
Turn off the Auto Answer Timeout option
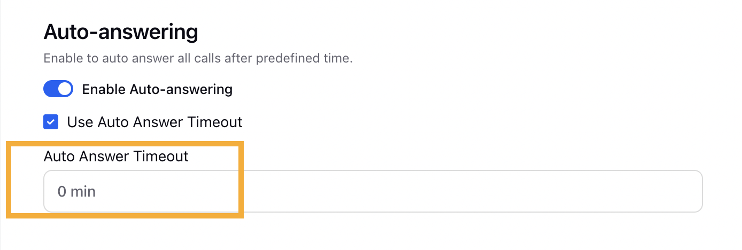[51, 122]
